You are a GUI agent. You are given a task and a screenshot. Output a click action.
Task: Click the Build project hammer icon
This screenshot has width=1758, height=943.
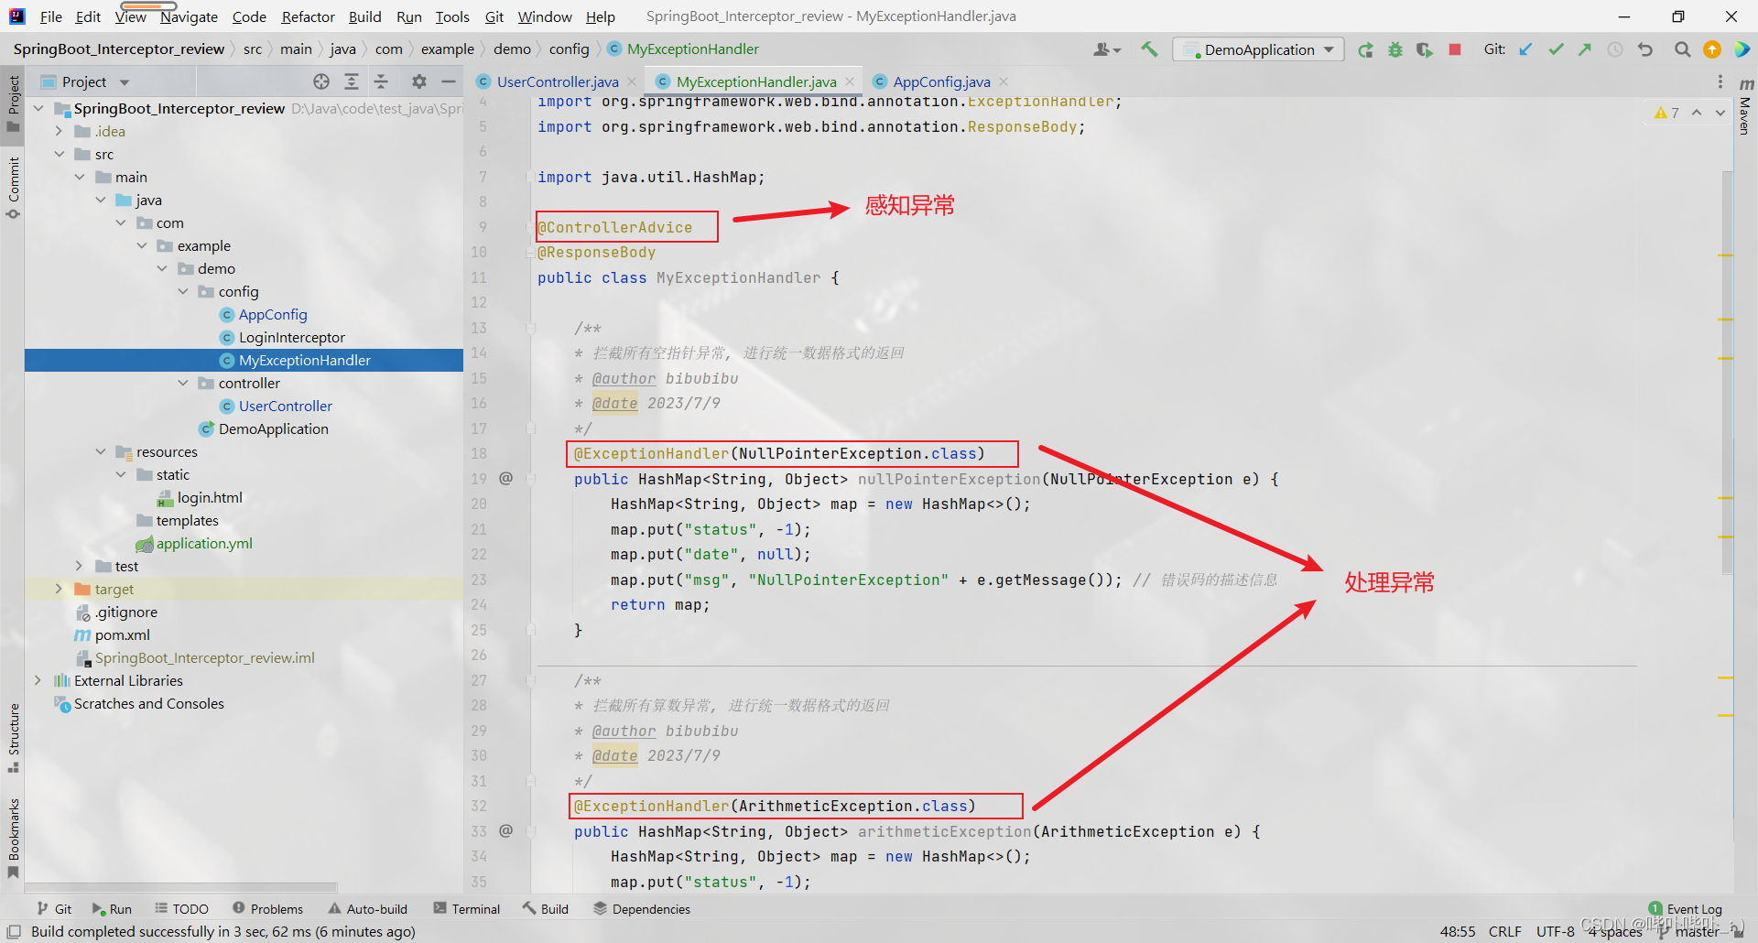coord(1149,49)
